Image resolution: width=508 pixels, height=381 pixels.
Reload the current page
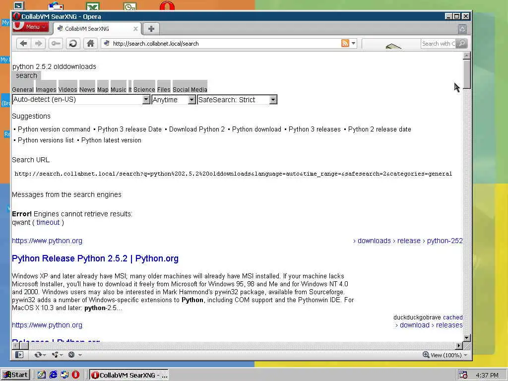73,44
